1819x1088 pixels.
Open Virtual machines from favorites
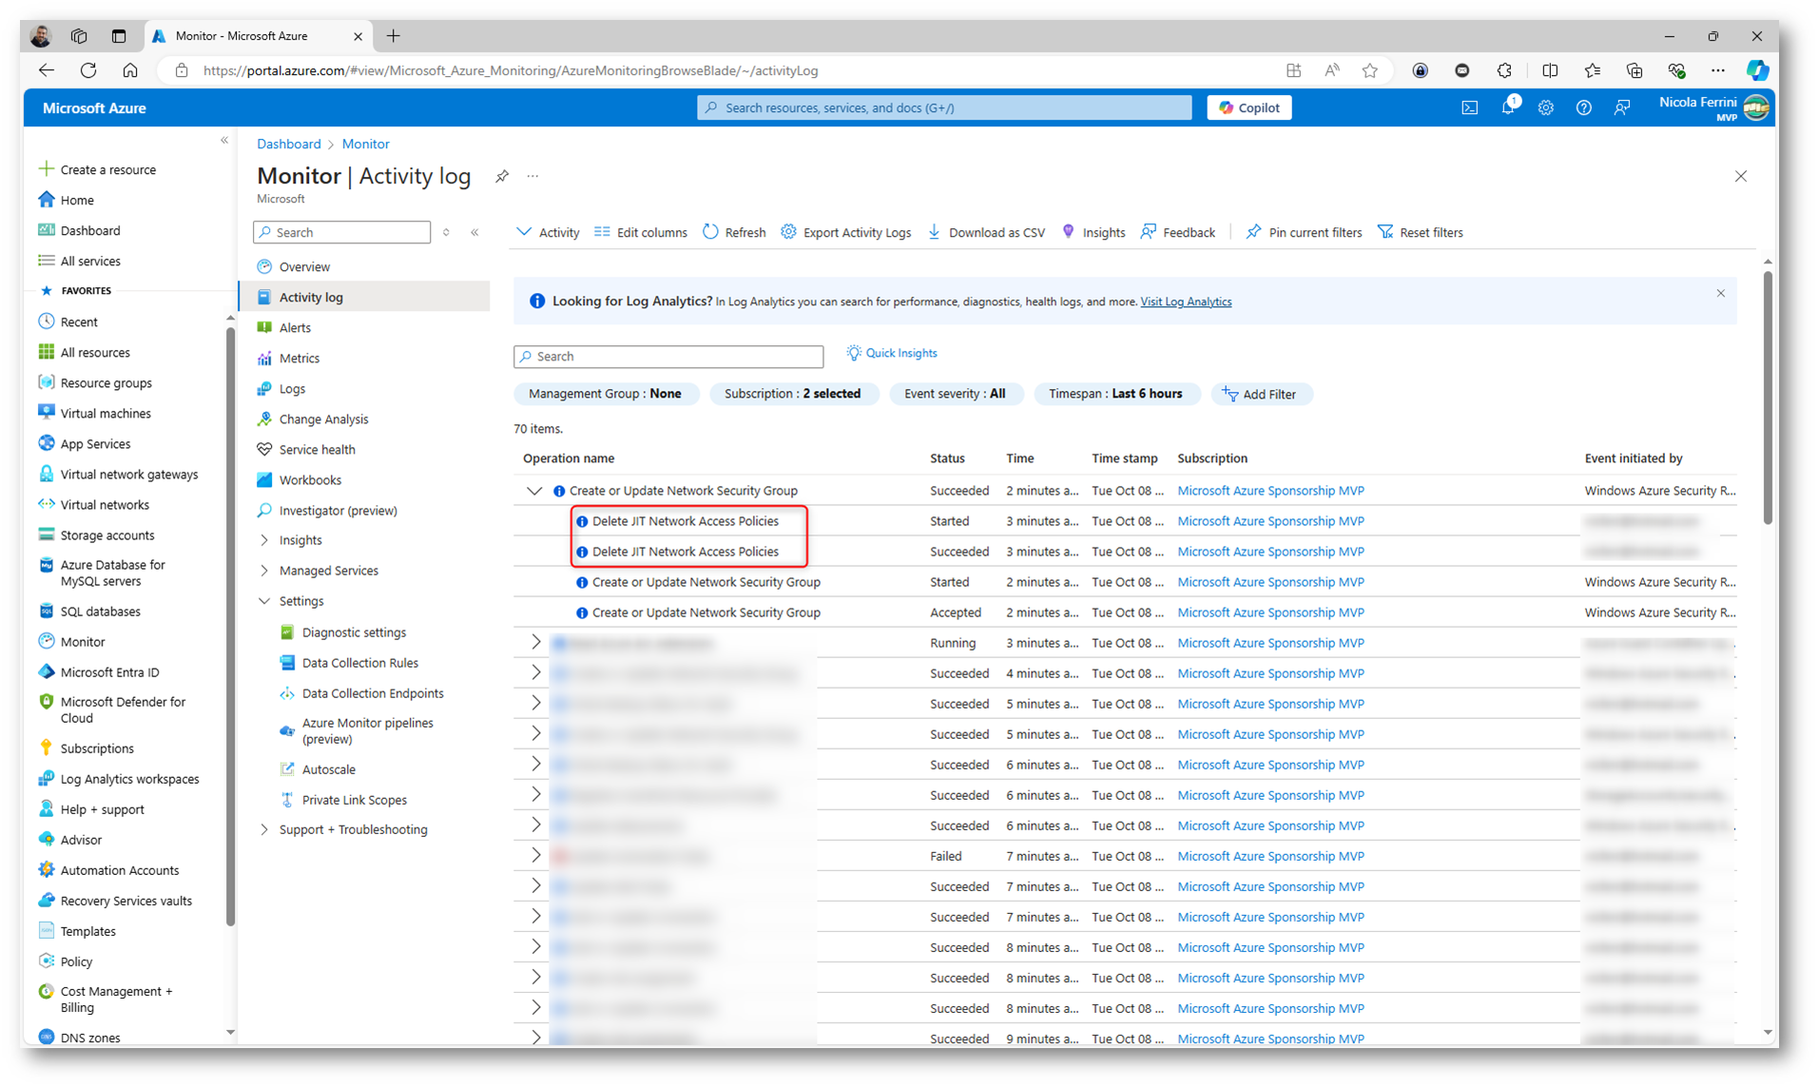point(106,413)
